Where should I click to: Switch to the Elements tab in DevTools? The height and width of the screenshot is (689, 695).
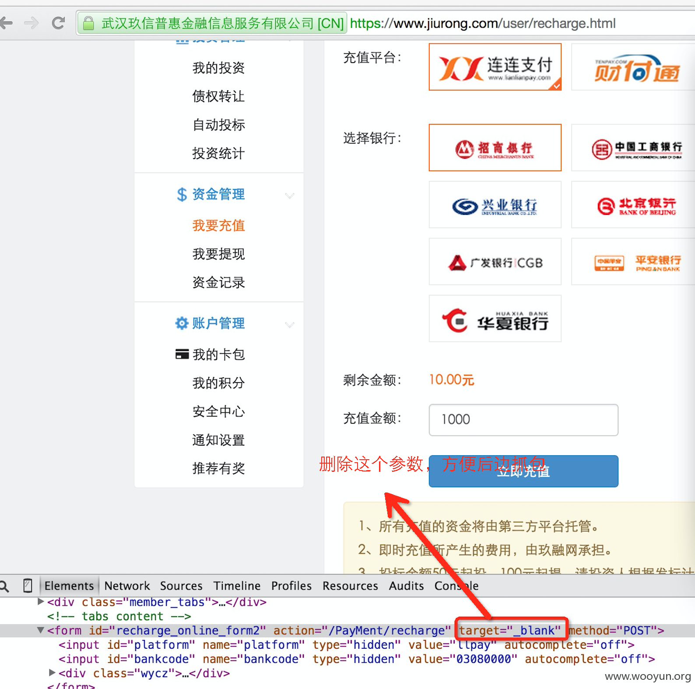69,586
